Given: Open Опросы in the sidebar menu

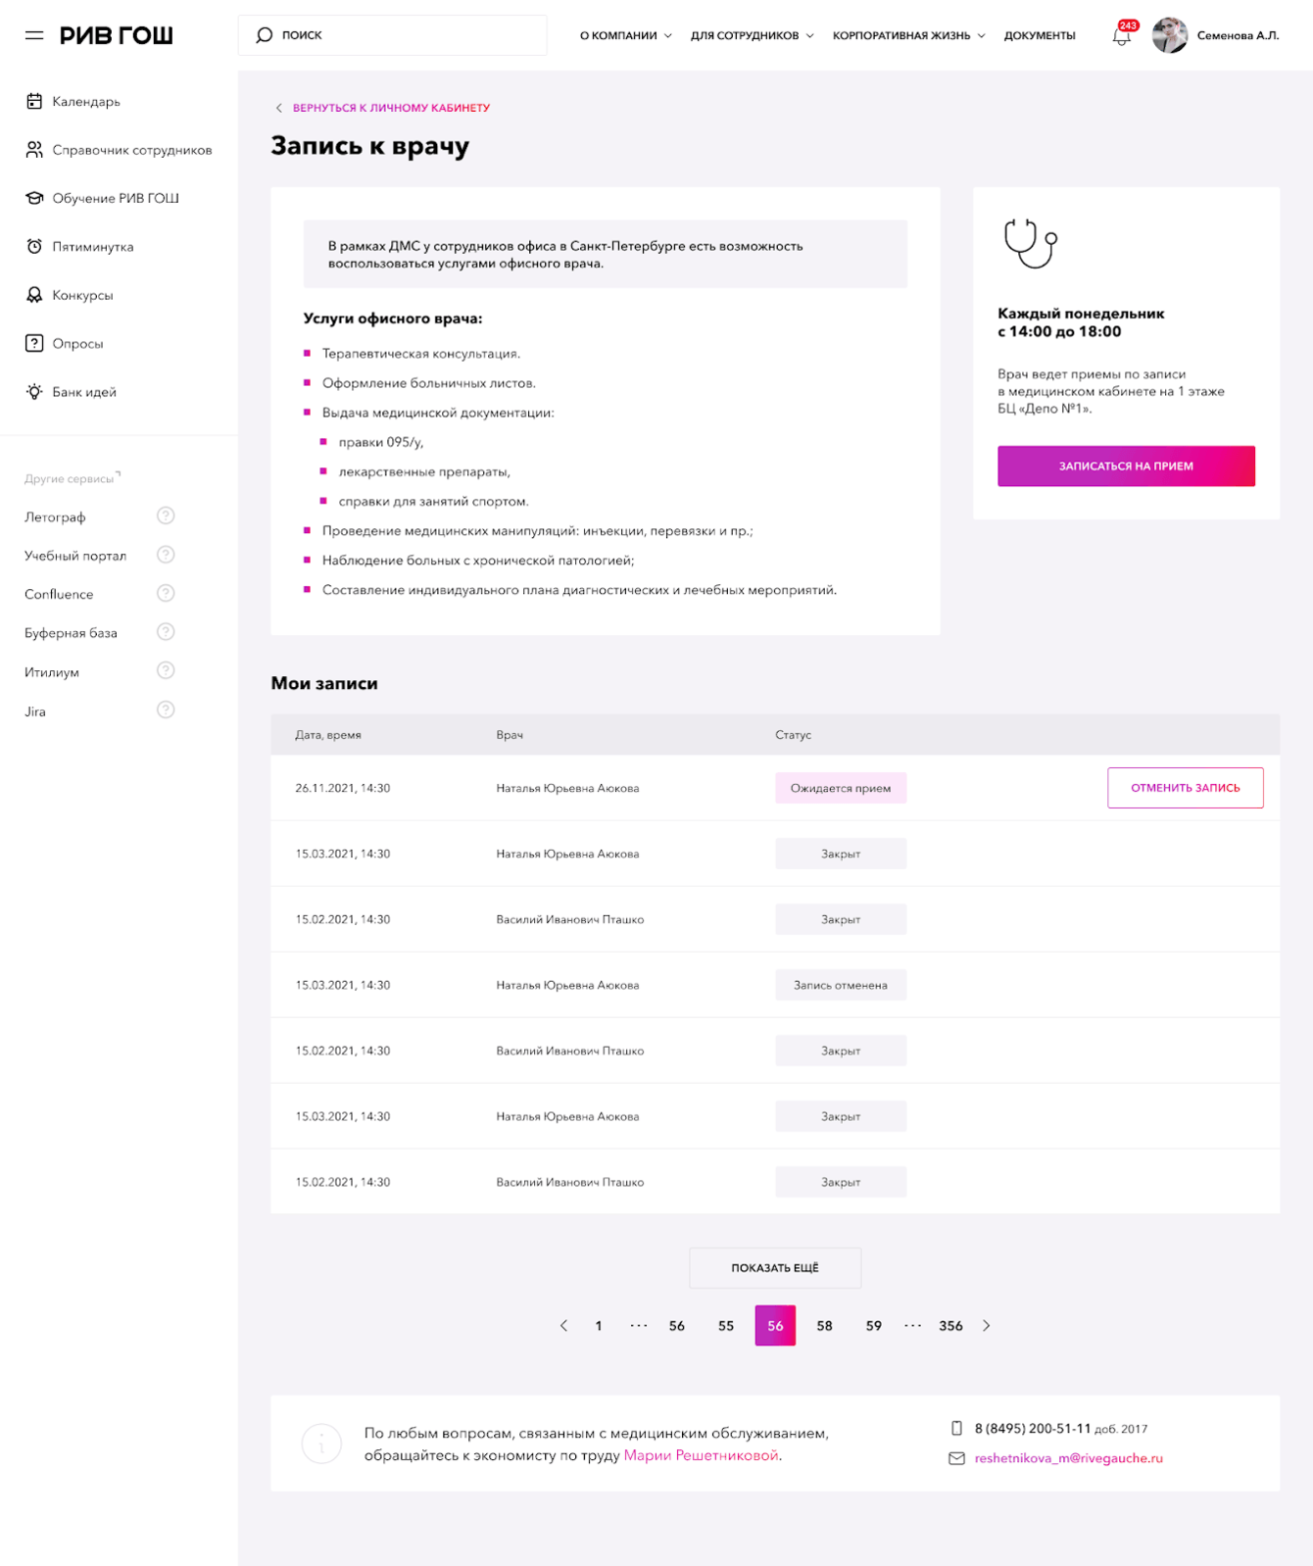Looking at the screenshot, I should [x=77, y=344].
